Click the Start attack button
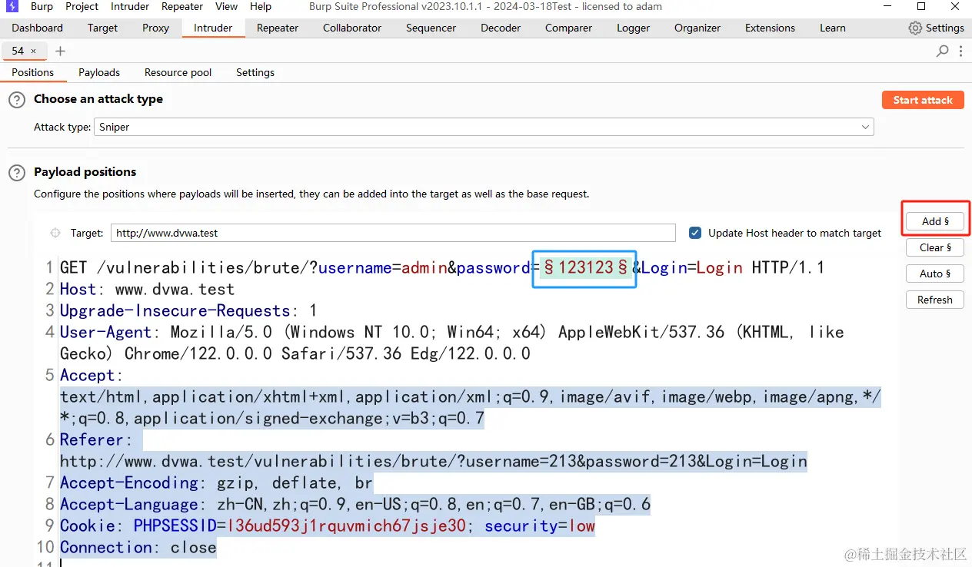This screenshot has height=567, width=972. pyautogui.click(x=923, y=100)
